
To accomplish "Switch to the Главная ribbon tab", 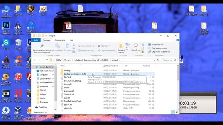I will (x=46, y=40).
